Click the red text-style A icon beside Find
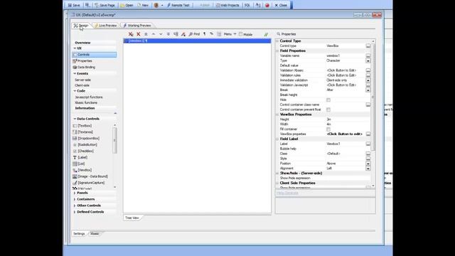 [183, 34]
